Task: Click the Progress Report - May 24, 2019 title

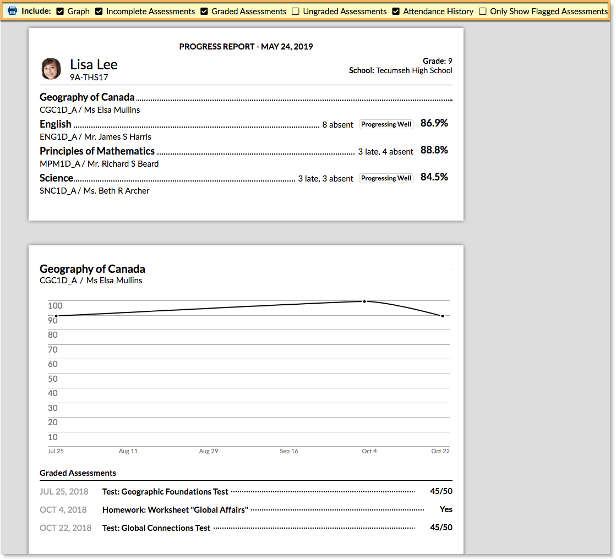Action: point(246,47)
